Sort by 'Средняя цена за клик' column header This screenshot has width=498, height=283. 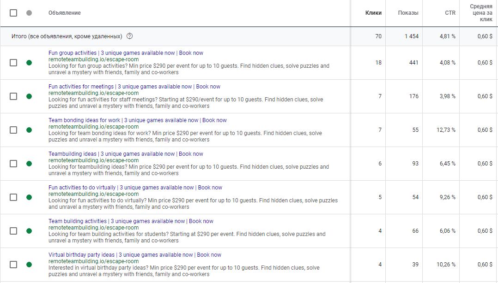tap(481, 13)
